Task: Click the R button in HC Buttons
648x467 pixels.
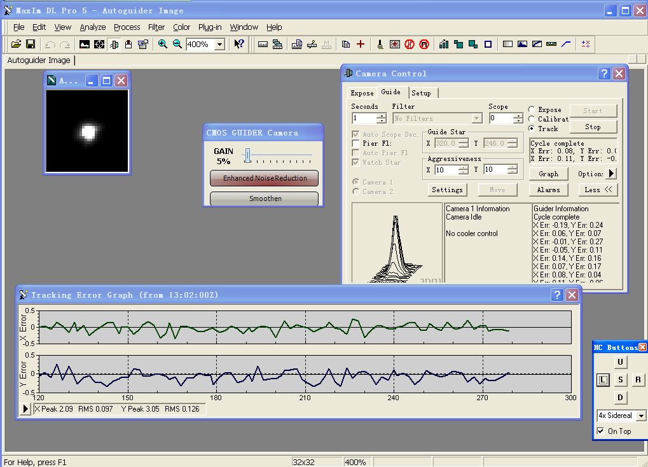Action: [638, 380]
